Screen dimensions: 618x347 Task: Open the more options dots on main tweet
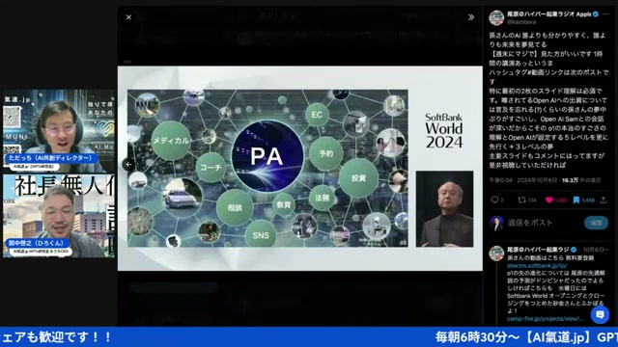605,14
